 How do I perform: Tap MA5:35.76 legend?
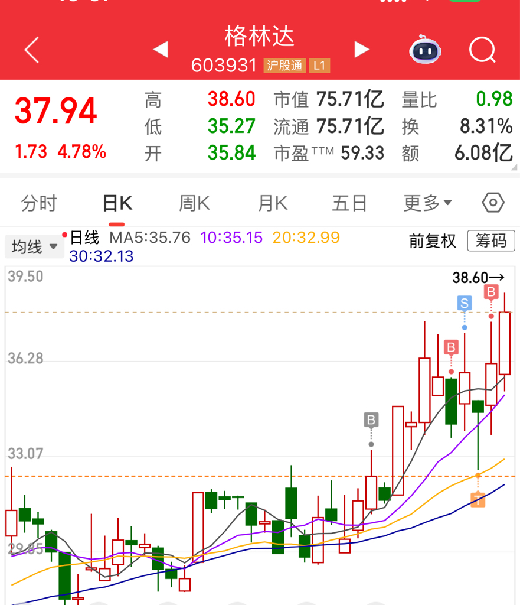pyautogui.click(x=150, y=238)
